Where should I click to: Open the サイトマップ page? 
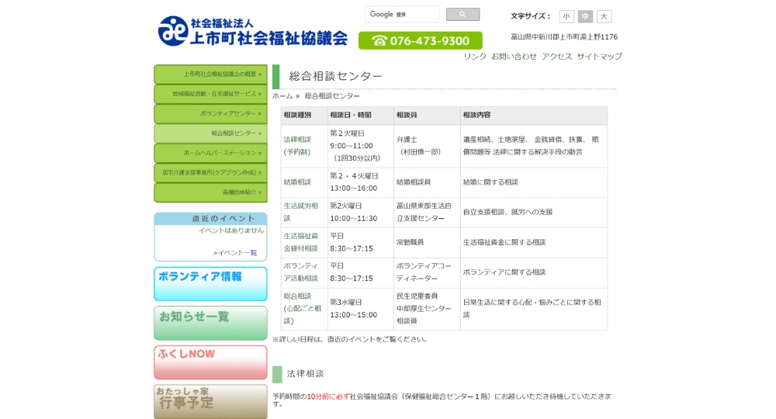[x=599, y=57]
